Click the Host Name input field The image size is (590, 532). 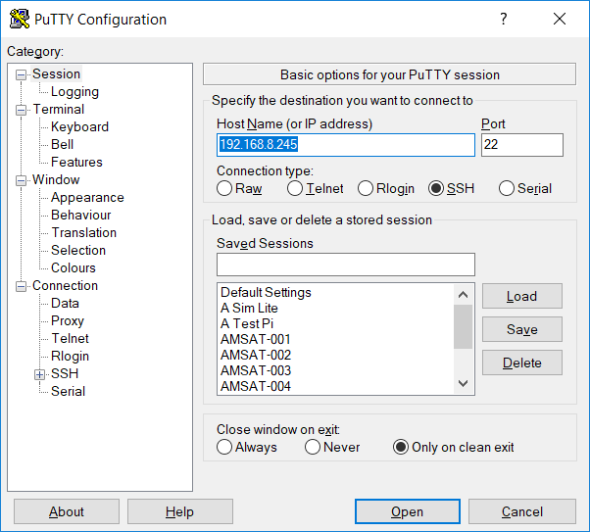pyautogui.click(x=346, y=145)
